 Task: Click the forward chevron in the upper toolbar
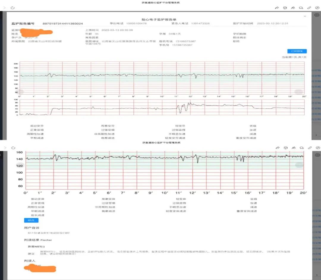[4, 8]
